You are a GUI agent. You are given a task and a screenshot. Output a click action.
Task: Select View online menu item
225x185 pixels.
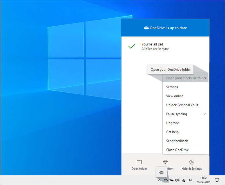click(x=186, y=96)
